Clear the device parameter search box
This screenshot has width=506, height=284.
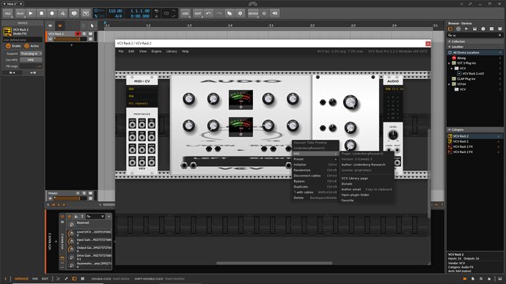(x=103, y=217)
